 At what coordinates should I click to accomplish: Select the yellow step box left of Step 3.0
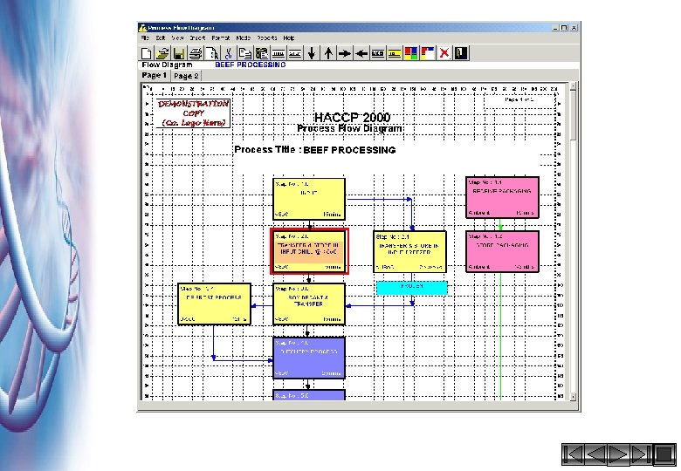pyautogui.click(x=214, y=304)
